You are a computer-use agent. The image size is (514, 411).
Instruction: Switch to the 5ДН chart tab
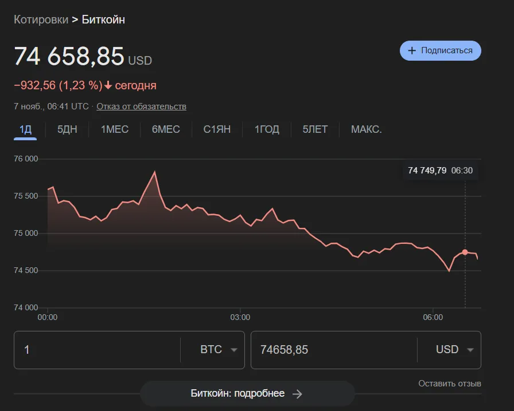coord(67,129)
